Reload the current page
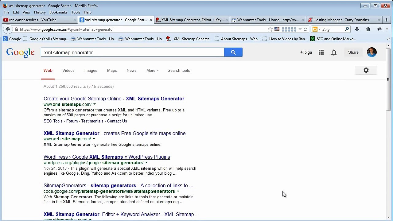 click(305, 29)
